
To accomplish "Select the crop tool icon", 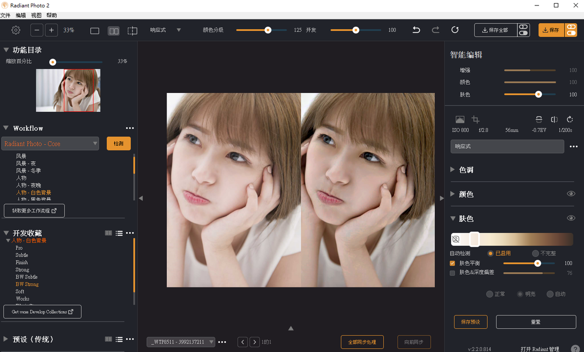I will (x=475, y=120).
